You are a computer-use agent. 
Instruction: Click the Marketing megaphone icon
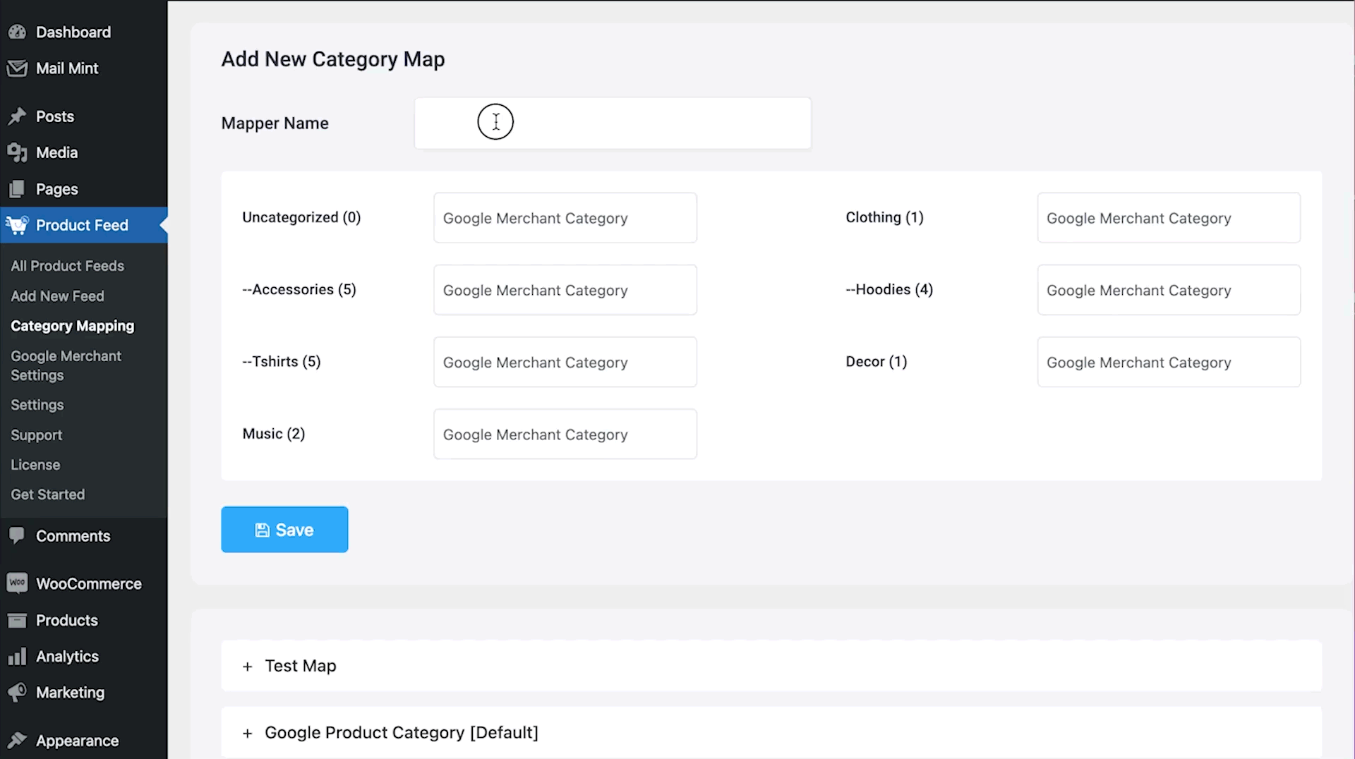tap(17, 693)
